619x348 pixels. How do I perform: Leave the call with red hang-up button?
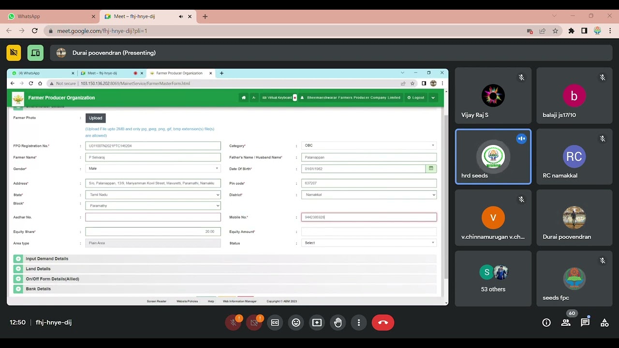[383, 322]
